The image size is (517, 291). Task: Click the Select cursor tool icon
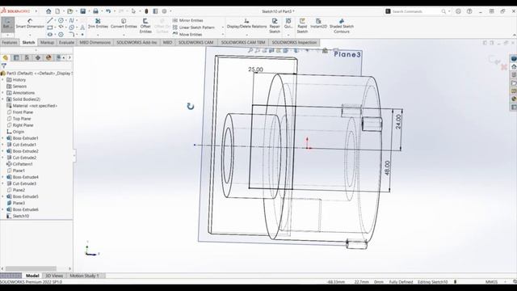(x=133, y=11)
